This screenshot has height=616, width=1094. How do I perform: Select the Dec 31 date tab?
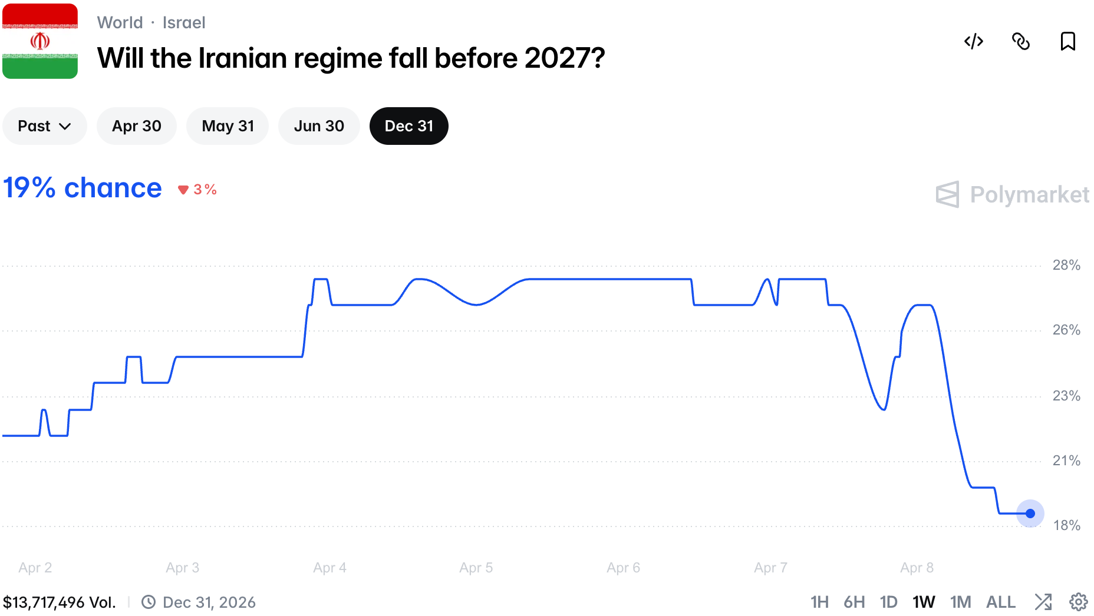(408, 126)
